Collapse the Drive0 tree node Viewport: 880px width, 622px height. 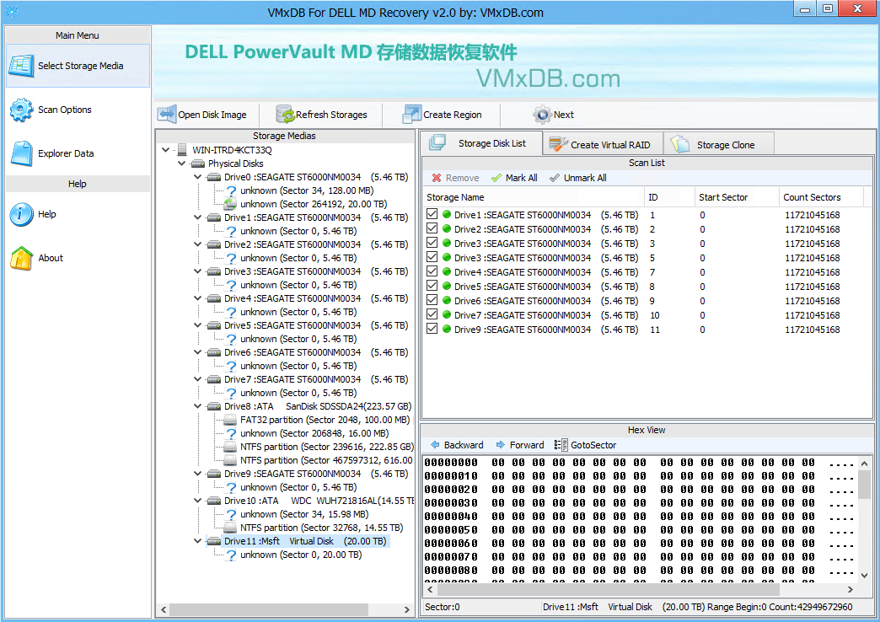(197, 177)
